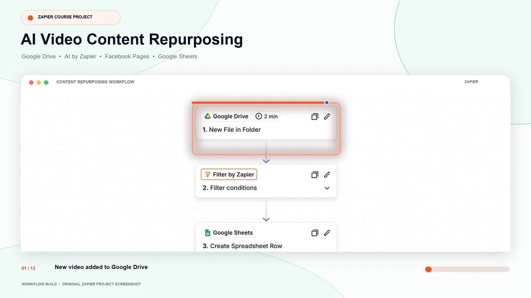Click the Google Drive logo in step 1
This screenshot has width=531, height=298.
pyautogui.click(x=208, y=116)
